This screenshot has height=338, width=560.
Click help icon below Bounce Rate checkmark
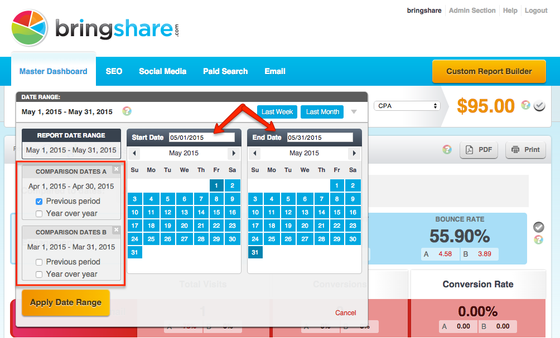click(x=539, y=239)
